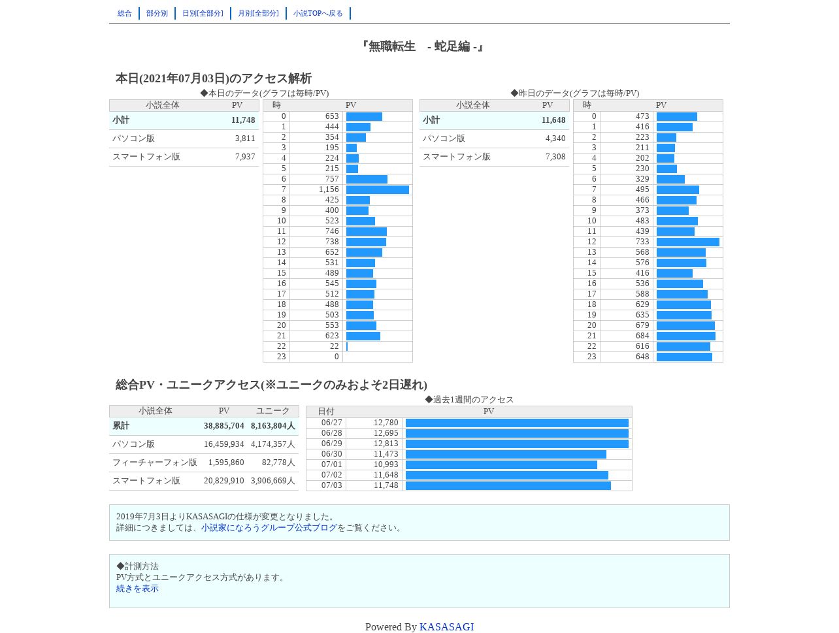This screenshot has height=633, width=839.
Task: Click 累計 PV value 38,885,704
Action: point(223,426)
